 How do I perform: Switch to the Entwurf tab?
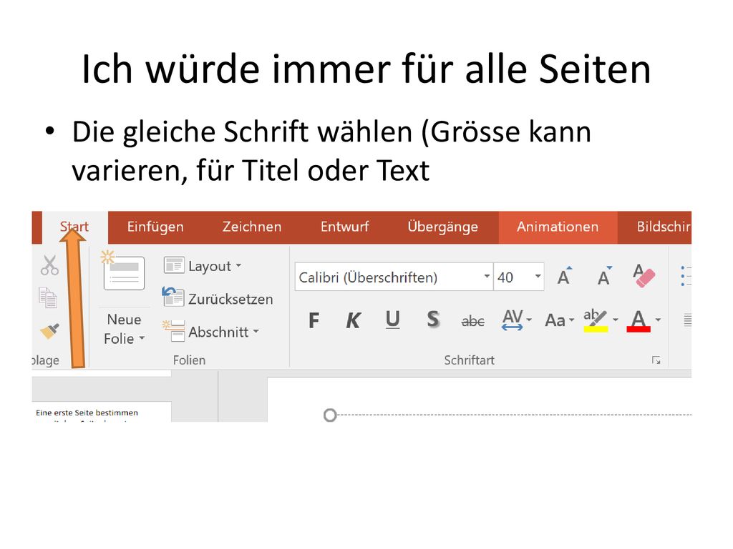[344, 227]
